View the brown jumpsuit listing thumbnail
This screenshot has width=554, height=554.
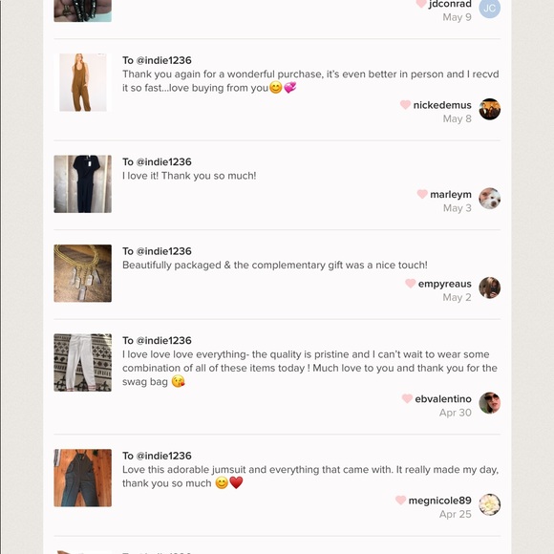pyautogui.click(x=83, y=82)
